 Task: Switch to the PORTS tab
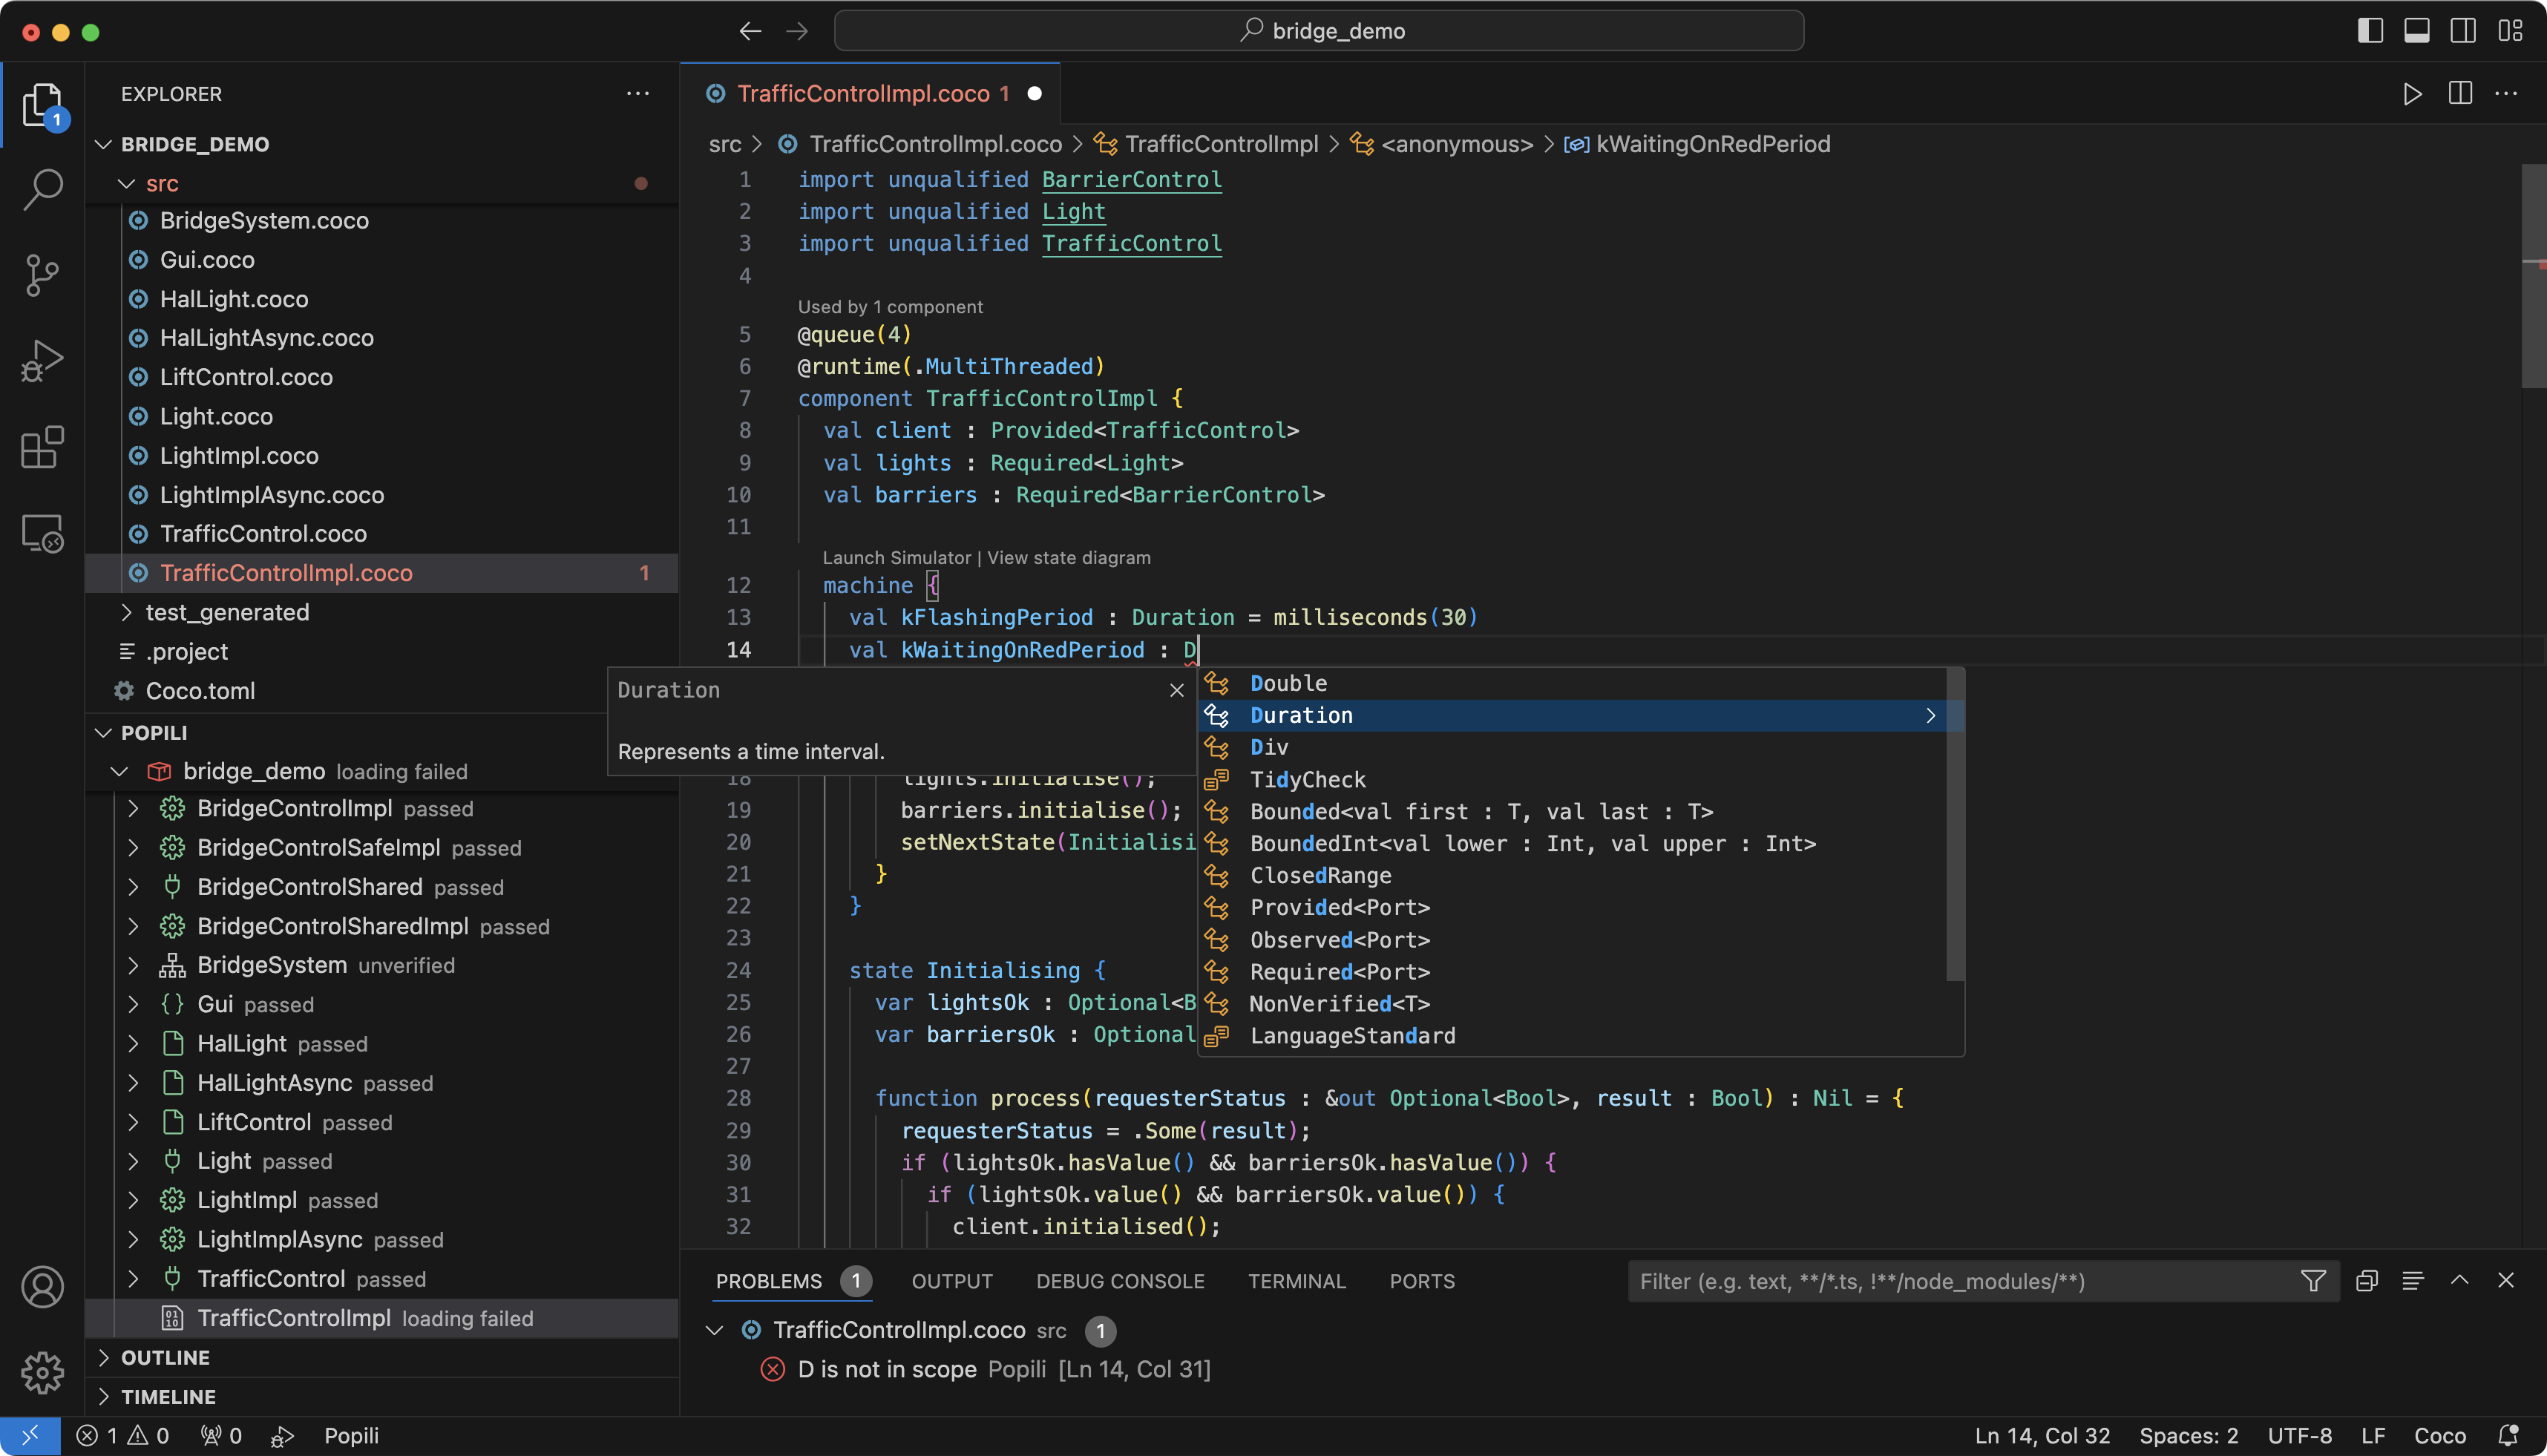1422,1281
